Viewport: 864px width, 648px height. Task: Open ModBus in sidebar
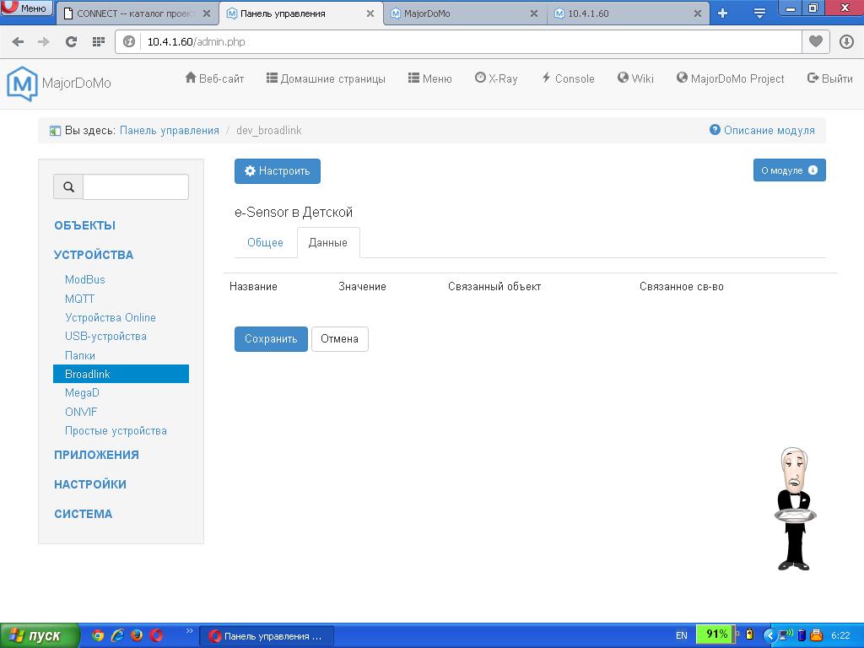[x=85, y=279]
